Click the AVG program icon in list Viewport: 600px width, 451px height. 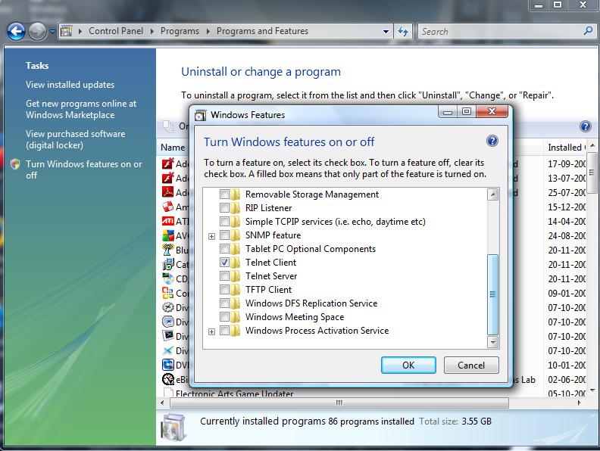[168, 235]
